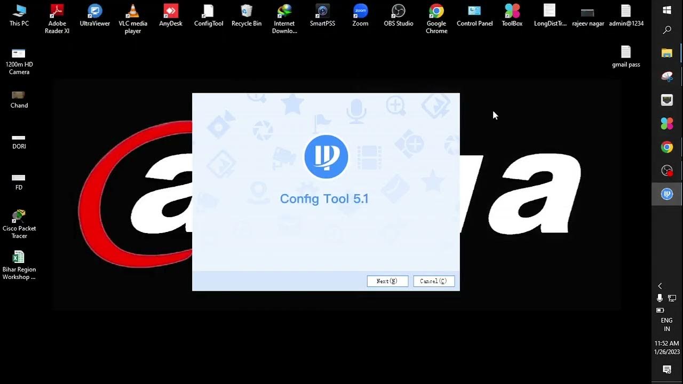Open This PC desktop icon
Screen dimensions: 683x384
point(19,15)
